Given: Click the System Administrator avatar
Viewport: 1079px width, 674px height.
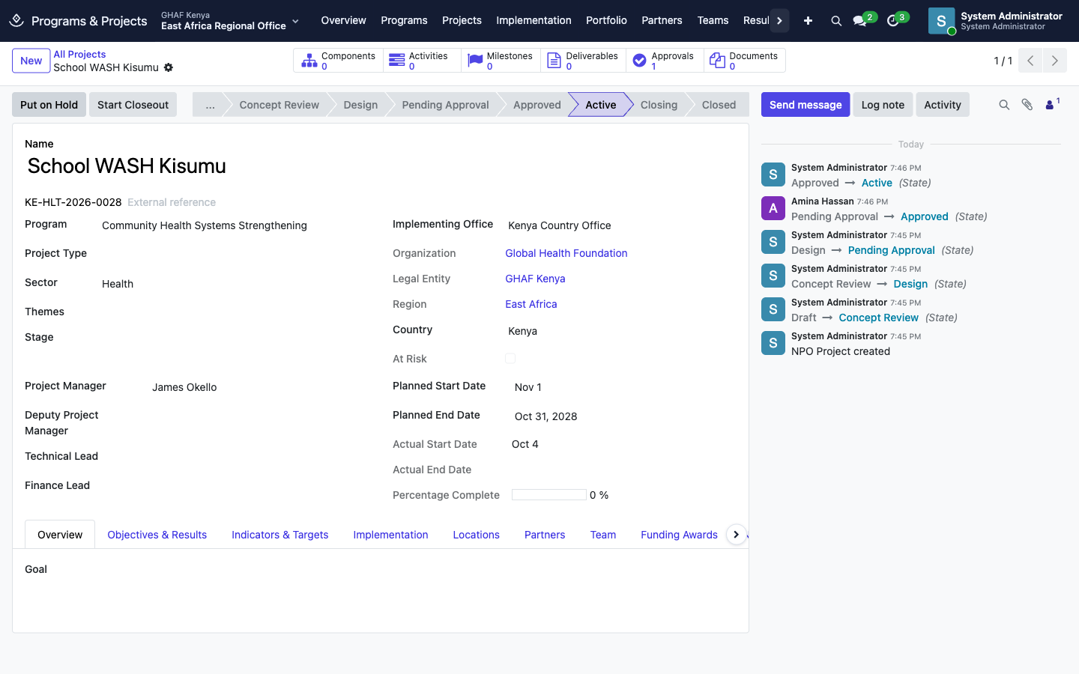Looking at the screenshot, I should (x=941, y=21).
